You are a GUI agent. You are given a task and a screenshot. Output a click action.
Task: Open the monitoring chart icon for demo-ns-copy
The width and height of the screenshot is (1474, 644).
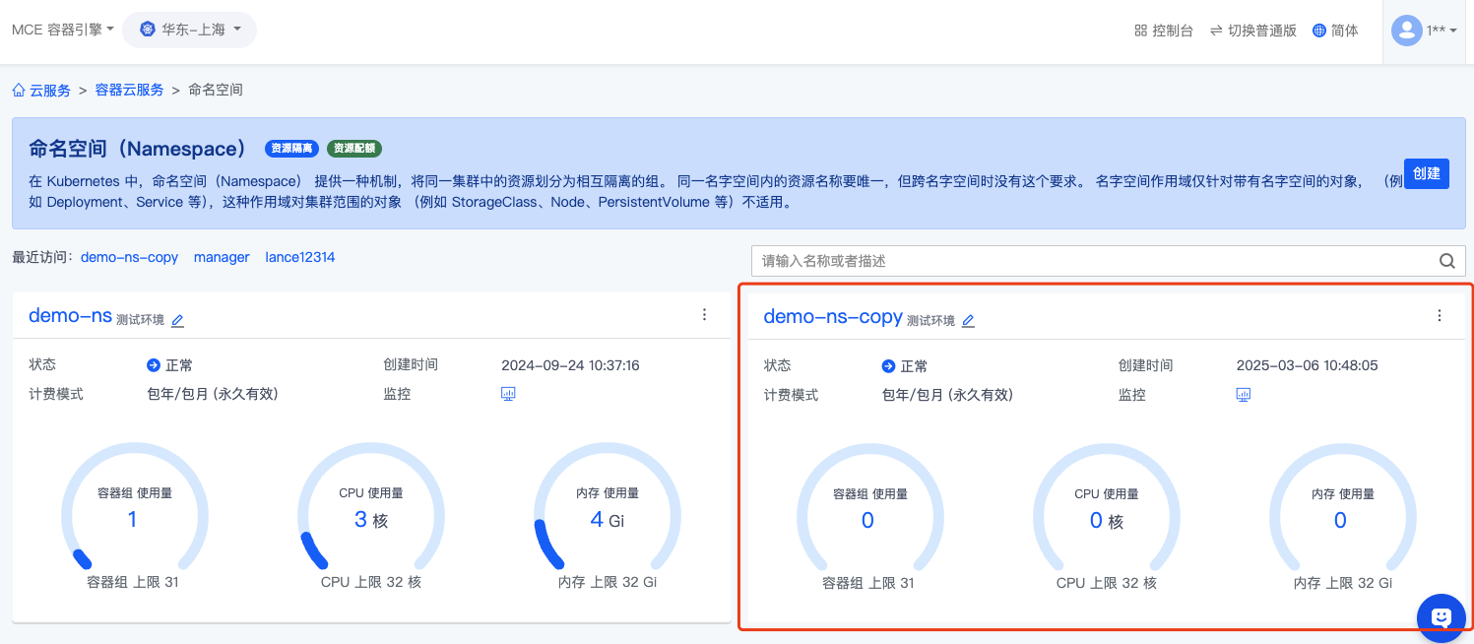click(x=1244, y=395)
